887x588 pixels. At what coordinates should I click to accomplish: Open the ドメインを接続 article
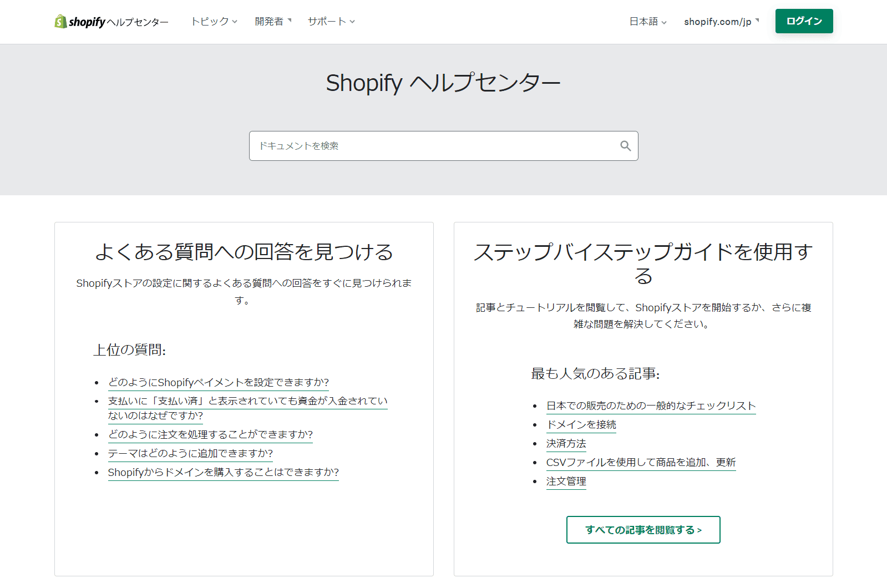(581, 424)
